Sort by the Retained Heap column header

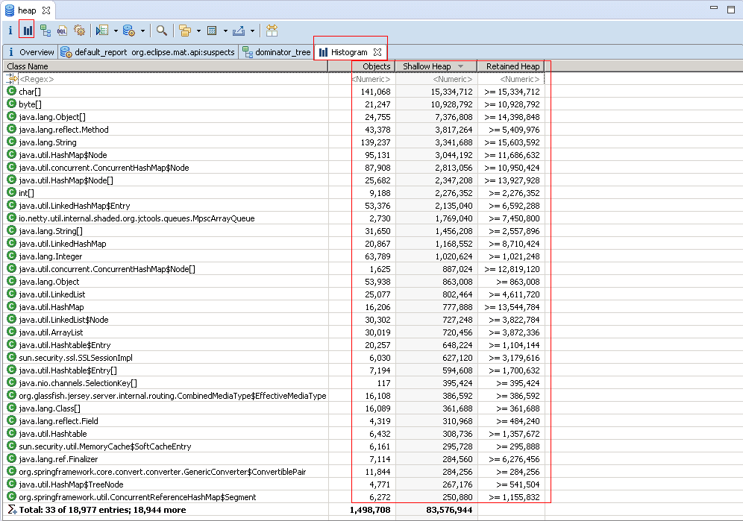tap(512, 66)
